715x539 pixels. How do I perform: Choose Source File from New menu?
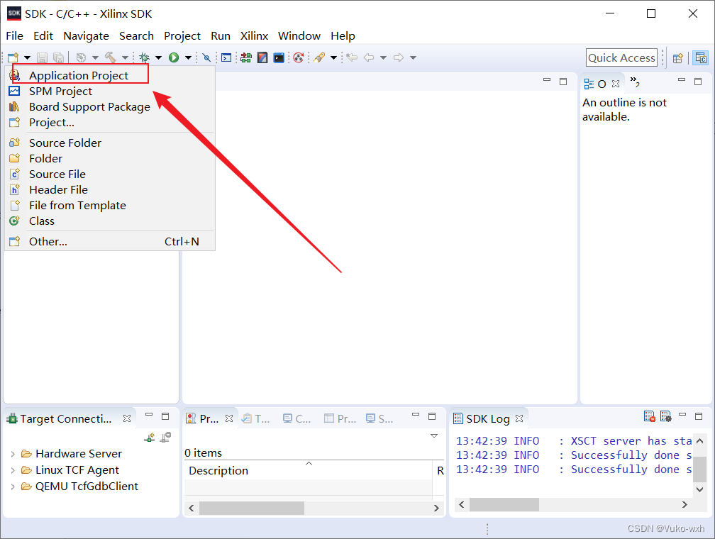[109, 174]
